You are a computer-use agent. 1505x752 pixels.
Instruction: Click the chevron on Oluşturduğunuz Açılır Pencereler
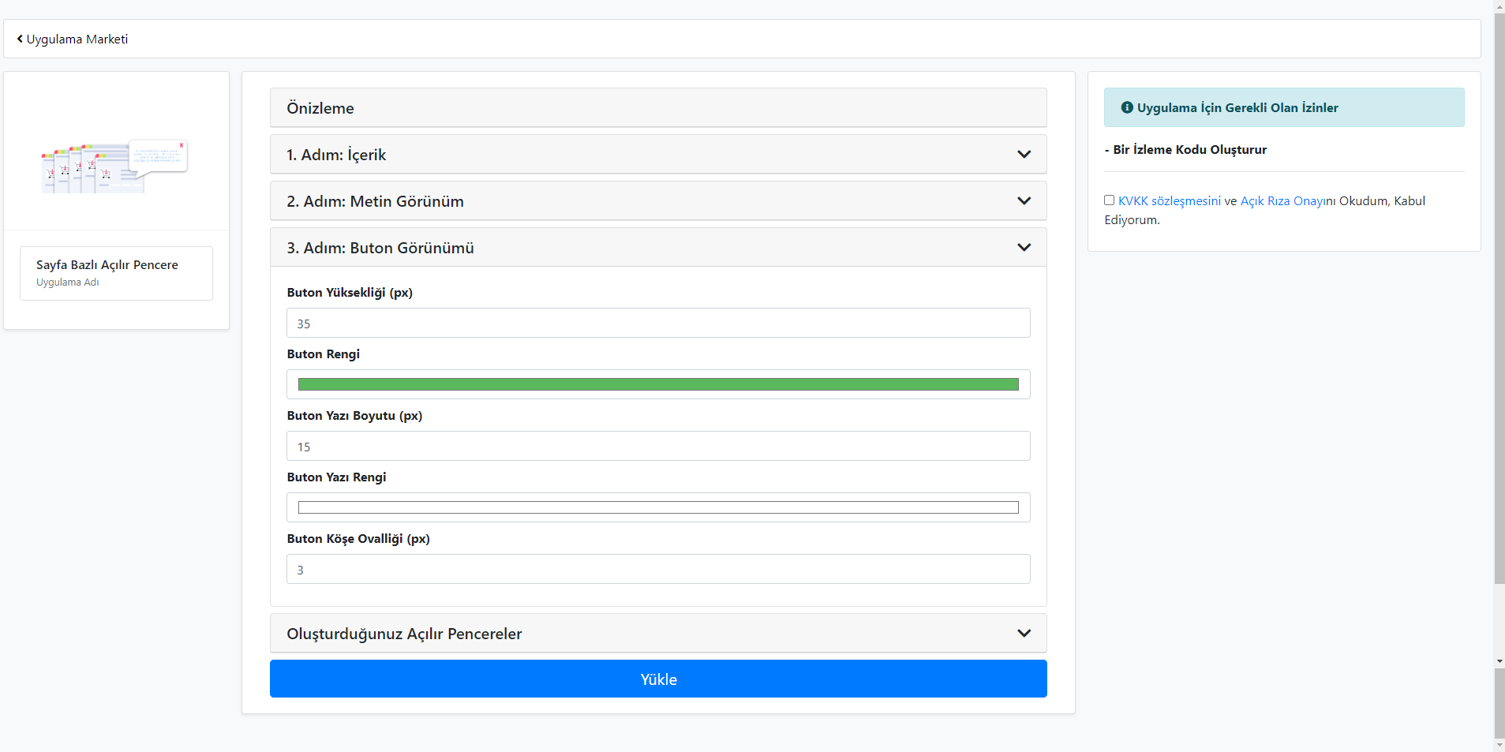pyautogui.click(x=1024, y=634)
